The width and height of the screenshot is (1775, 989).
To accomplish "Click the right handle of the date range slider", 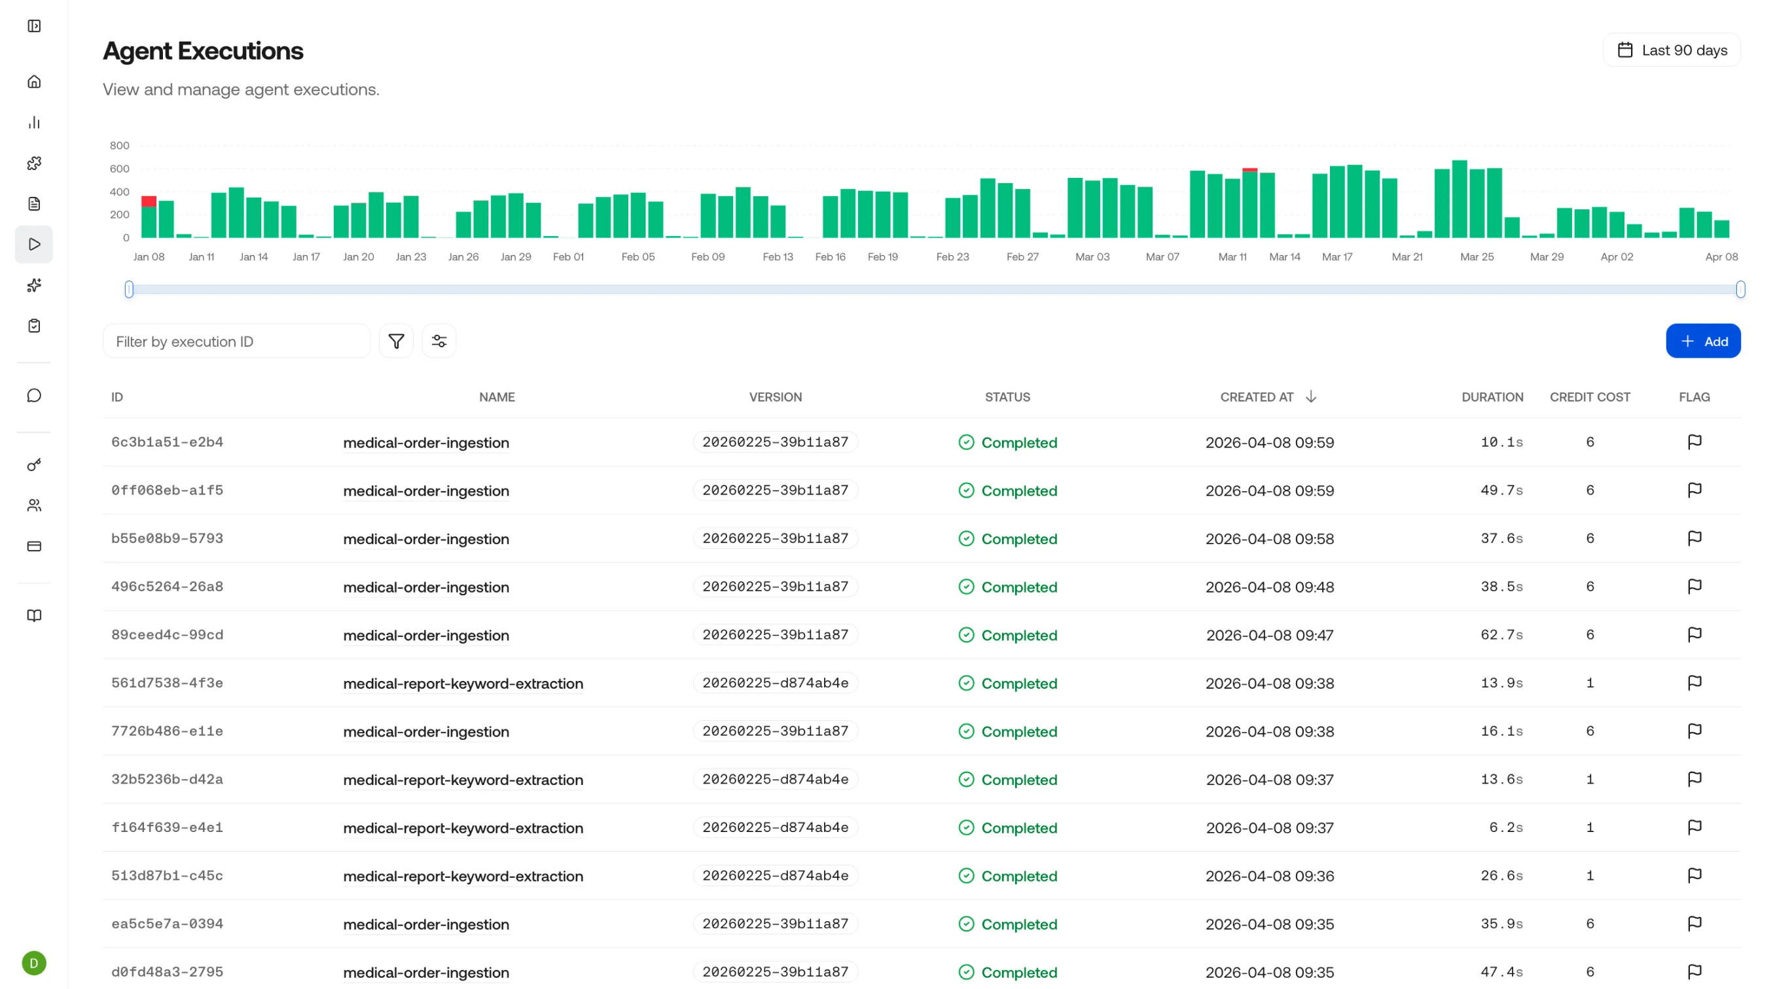I will point(1740,289).
